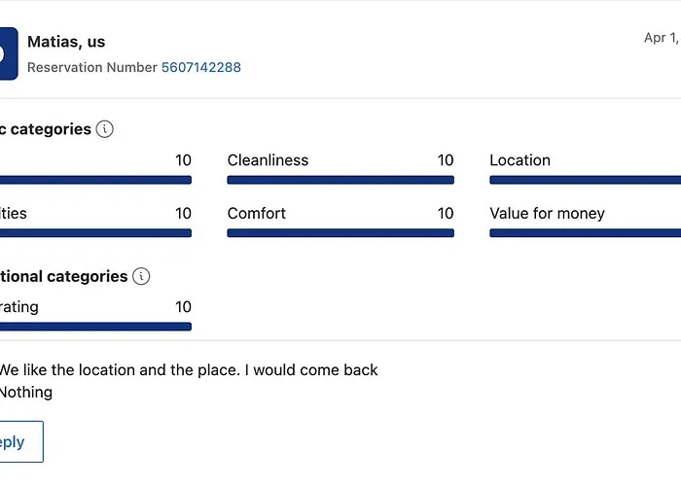Click the review text about location
Viewport: 681px width, 486px height.
[x=189, y=369]
